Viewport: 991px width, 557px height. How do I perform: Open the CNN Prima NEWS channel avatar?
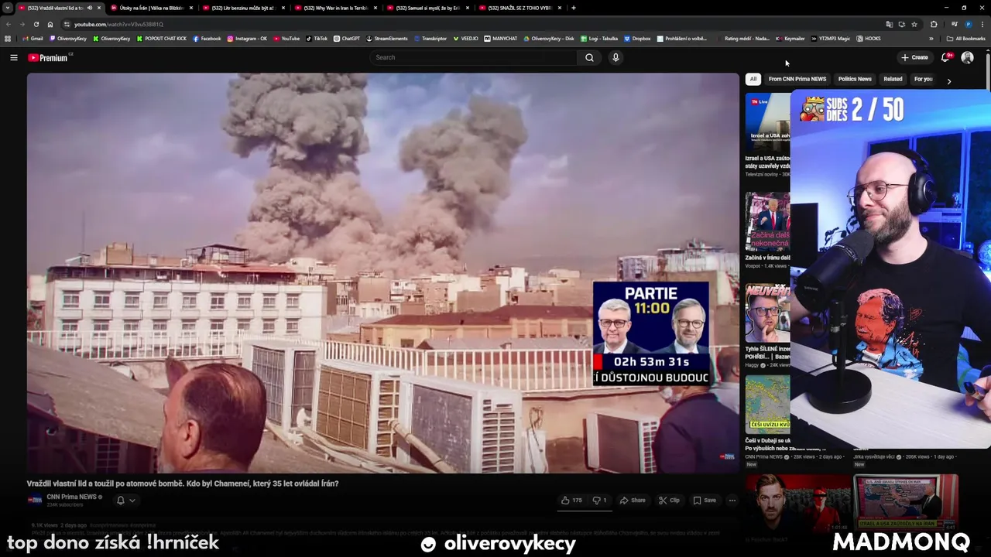click(35, 500)
